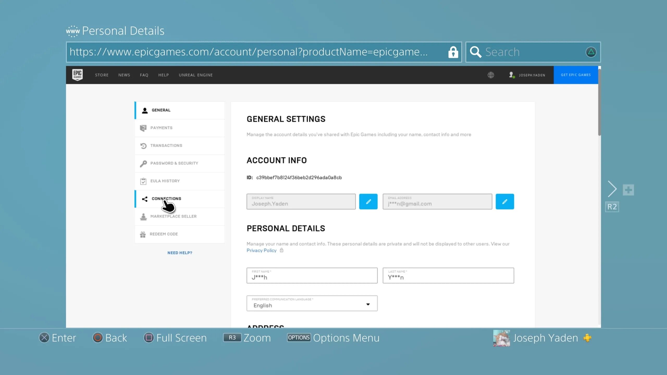Screen dimensions: 667x375
Task: Click the NEWS navigation menu item
Action: coord(124,75)
